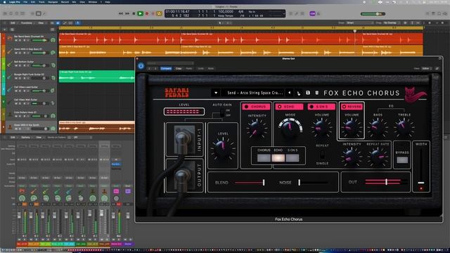Click the Echo Mode selector knob
The height and width of the screenshot is (253, 450).
(290, 128)
